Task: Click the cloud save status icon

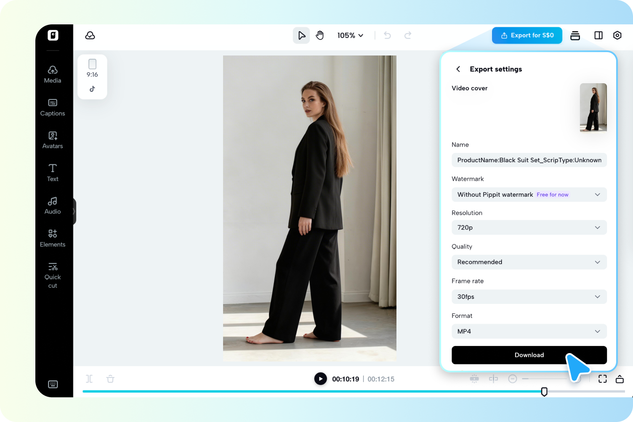Action: [x=90, y=35]
